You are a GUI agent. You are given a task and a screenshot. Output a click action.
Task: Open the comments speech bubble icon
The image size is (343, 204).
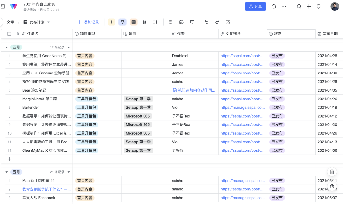coord(192,22)
